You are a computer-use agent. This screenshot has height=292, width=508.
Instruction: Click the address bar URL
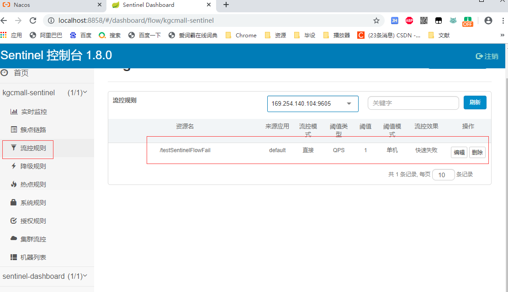136,20
